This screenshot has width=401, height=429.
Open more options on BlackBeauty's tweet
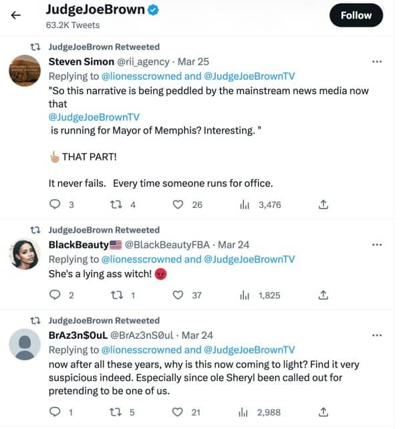click(376, 245)
